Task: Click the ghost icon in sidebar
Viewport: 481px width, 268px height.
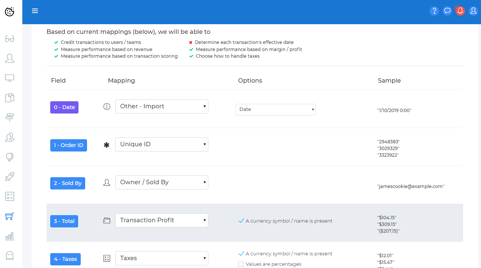Action: click(10, 255)
